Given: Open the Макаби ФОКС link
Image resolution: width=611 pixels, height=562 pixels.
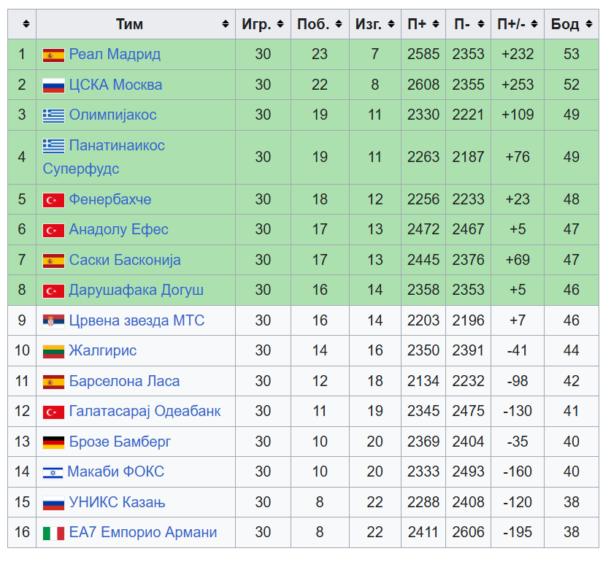Looking at the screenshot, I should [116, 471].
